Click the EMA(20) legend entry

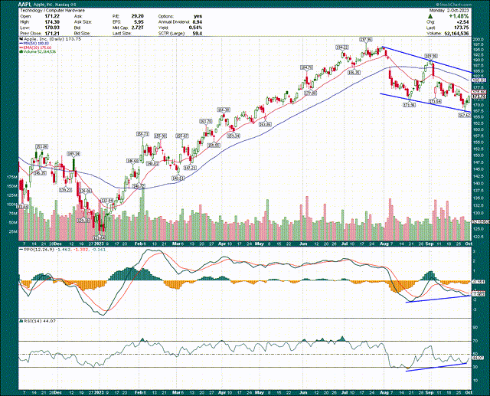[35, 47]
